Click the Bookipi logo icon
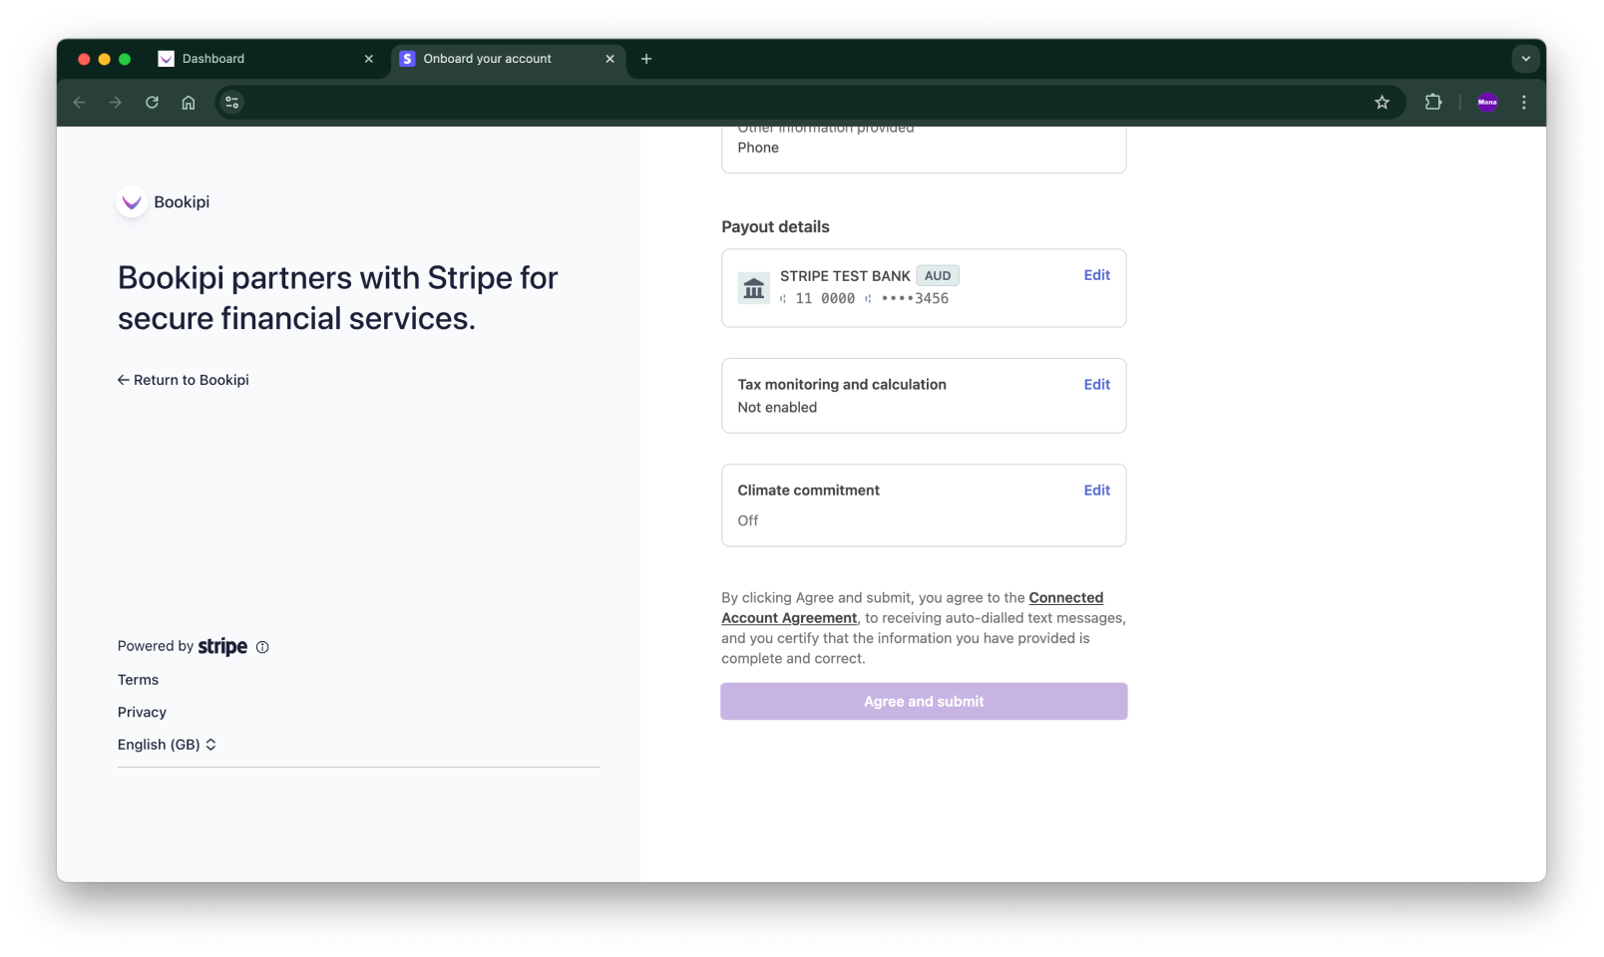Screen dimensions: 1604x957 (x=131, y=202)
